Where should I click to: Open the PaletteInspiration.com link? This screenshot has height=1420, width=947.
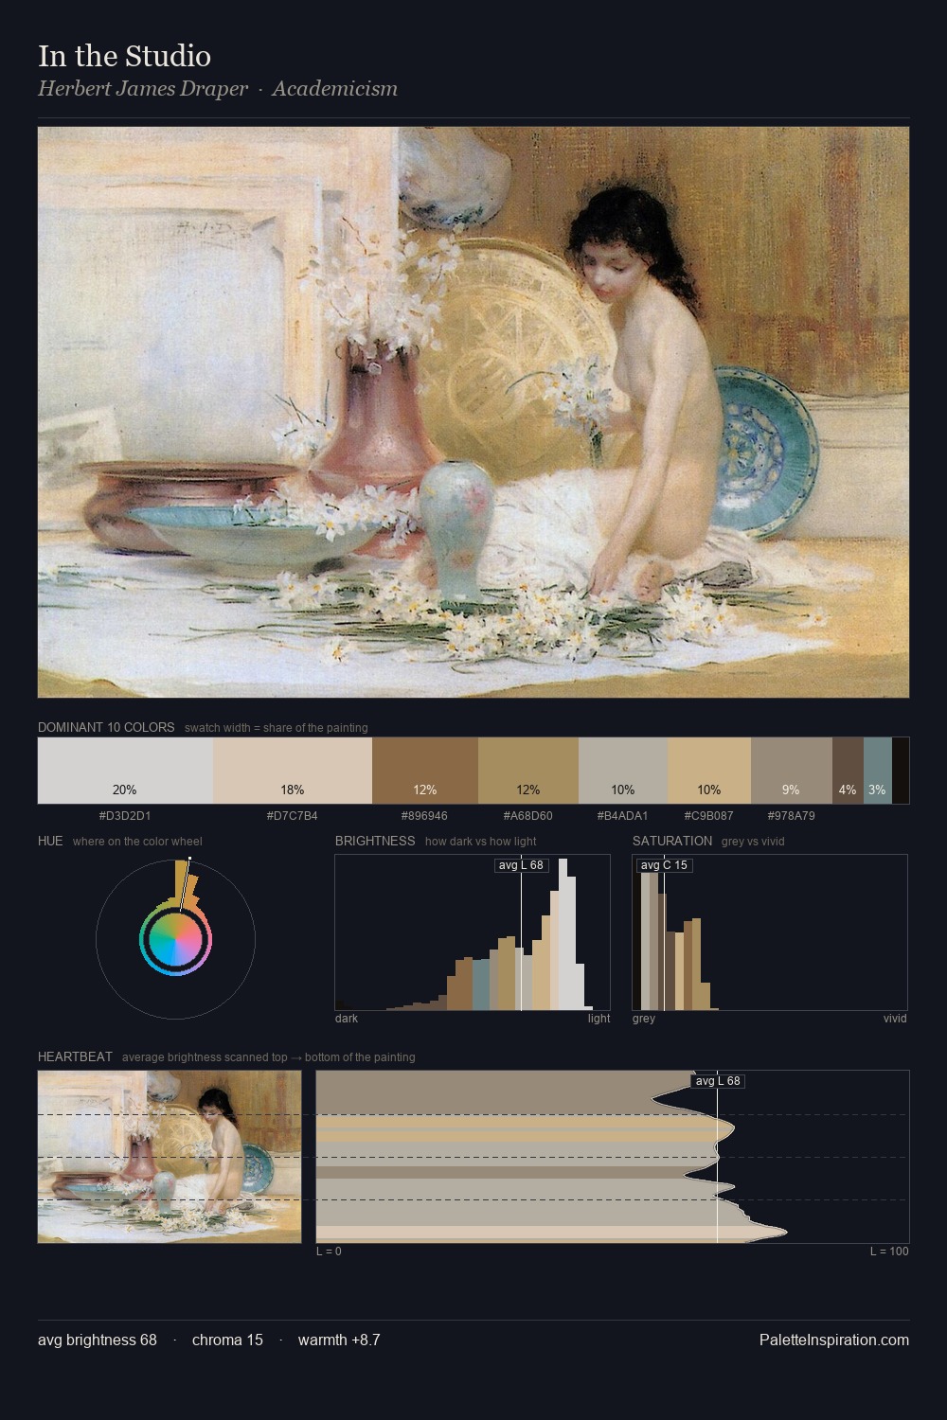coord(834,1340)
